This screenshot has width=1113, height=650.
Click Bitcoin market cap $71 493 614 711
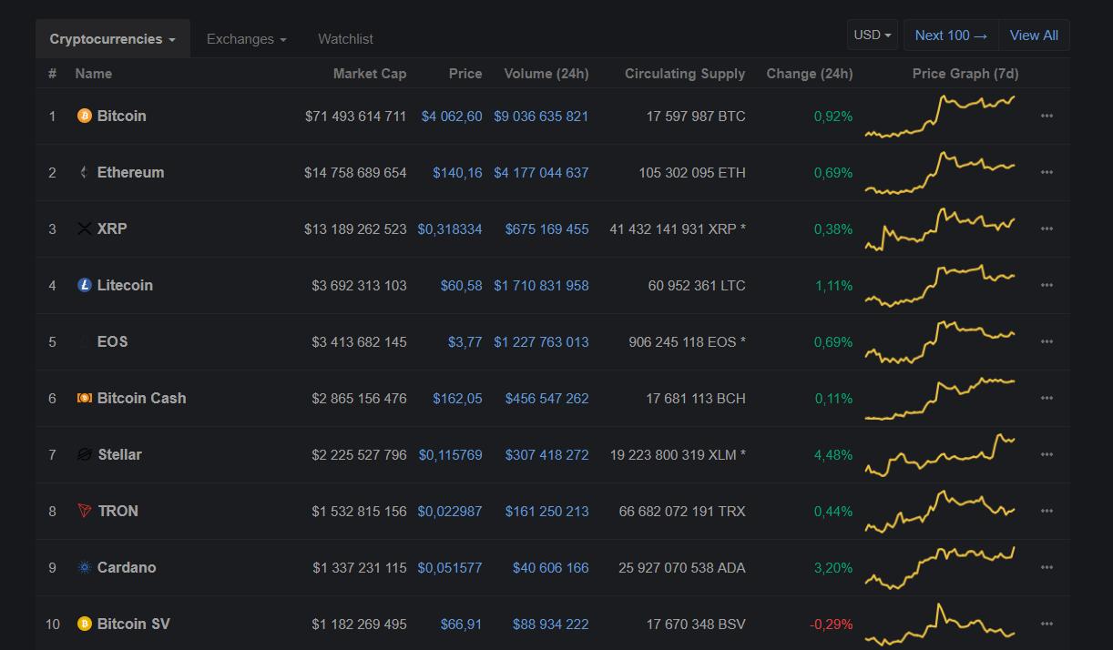click(356, 116)
